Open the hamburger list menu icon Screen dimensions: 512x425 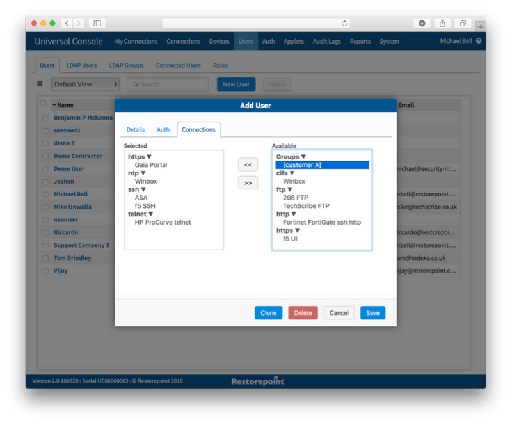click(40, 84)
